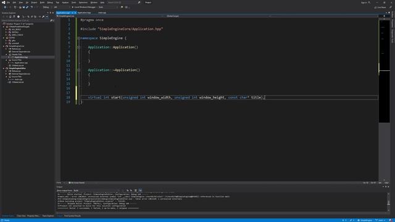395x222 pixels.
Task: Select Application.cpp in Solution Explorer
Action: click(x=21, y=63)
